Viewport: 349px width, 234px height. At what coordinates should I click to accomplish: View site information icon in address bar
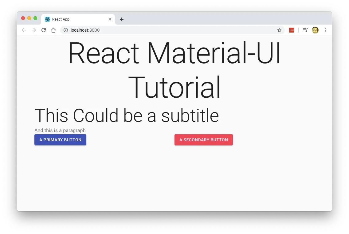pos(66,30)
